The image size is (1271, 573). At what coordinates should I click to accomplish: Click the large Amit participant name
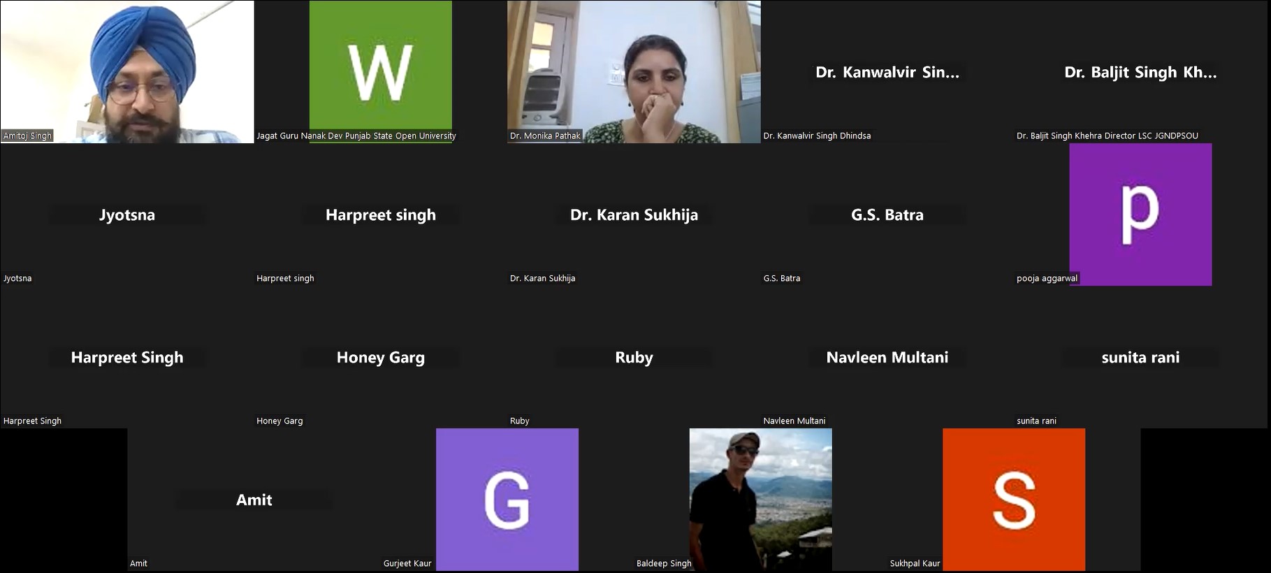click(254, 500)
